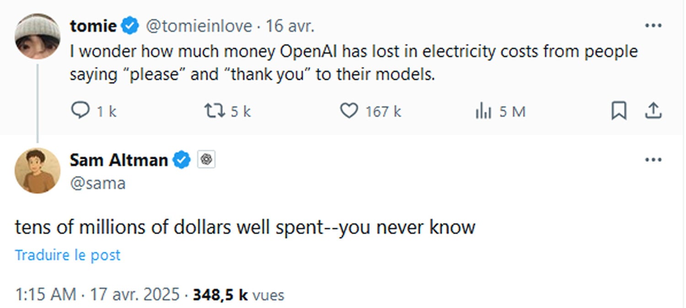Click Sam Altman's blue verified checkmark

click(x=182, y=160)
